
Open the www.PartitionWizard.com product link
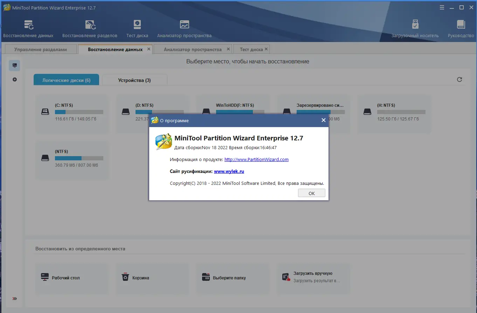point(256,159)
